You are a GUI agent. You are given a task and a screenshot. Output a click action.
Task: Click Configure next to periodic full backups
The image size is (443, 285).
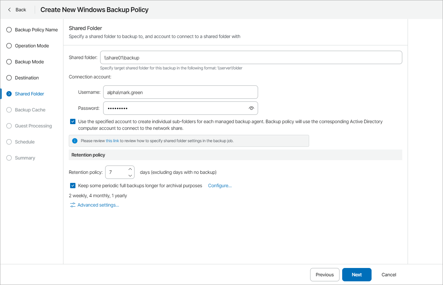[x=220, y=185]
